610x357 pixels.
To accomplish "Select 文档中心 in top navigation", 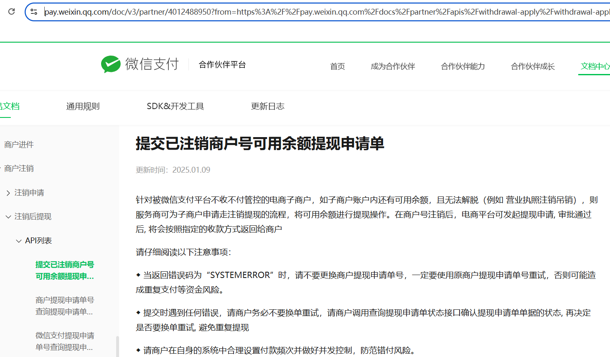I will tap(595, 66).
